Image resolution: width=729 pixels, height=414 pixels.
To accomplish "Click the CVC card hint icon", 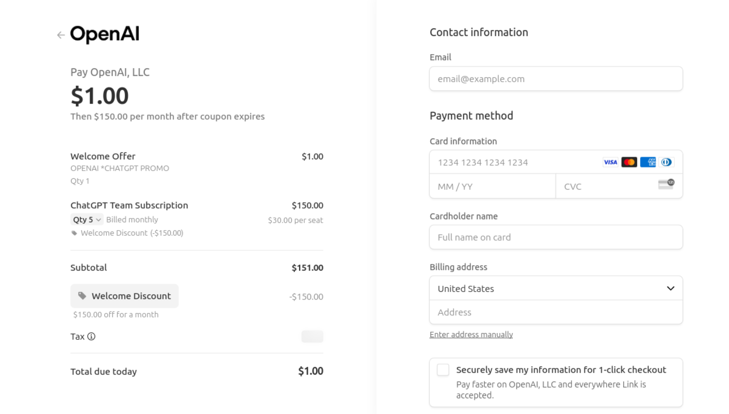I will (666, 184).
